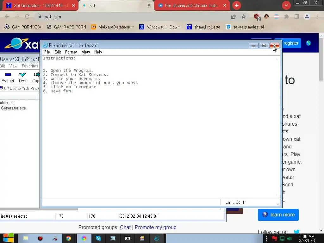
Task: Click the register button on xat
Action: (x=290, y=43)
